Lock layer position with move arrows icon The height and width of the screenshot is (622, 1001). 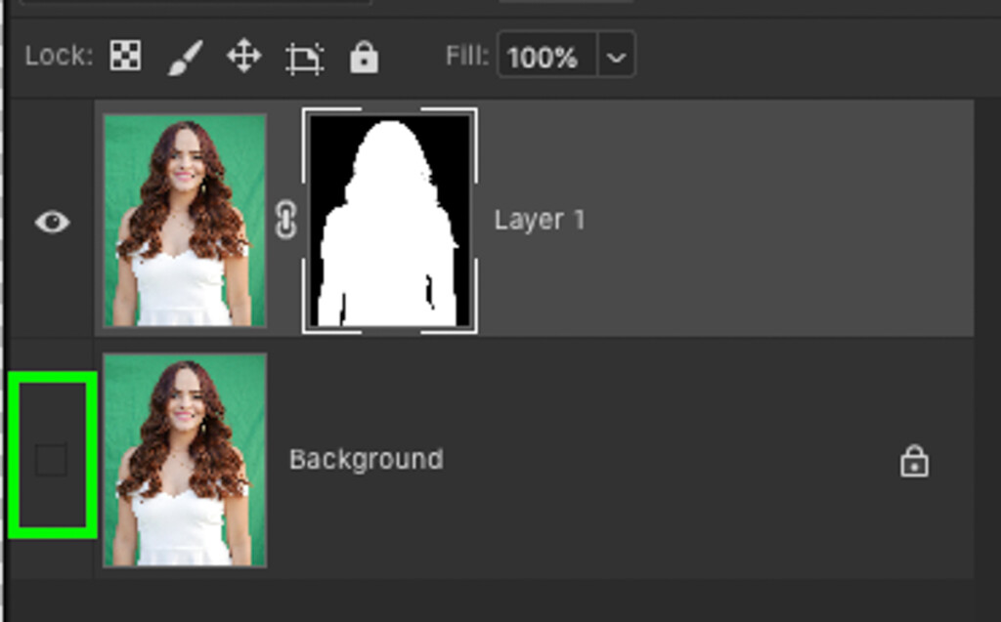[x=243, y=56]
